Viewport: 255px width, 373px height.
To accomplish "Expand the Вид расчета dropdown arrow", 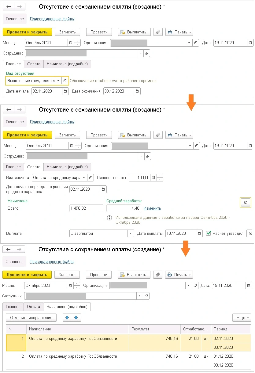I will pos(83,177).
